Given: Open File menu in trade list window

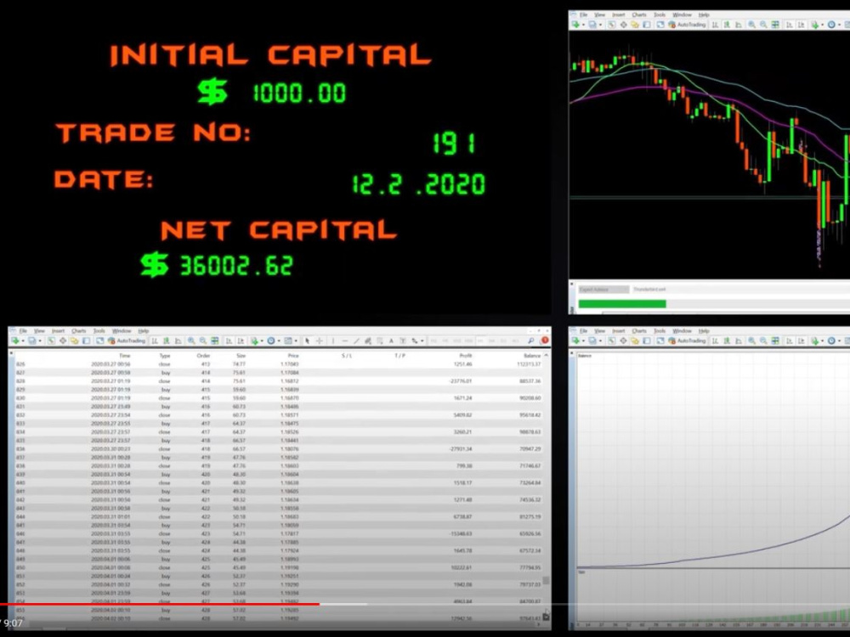Looking at the screenshot, I should point(23,331).
